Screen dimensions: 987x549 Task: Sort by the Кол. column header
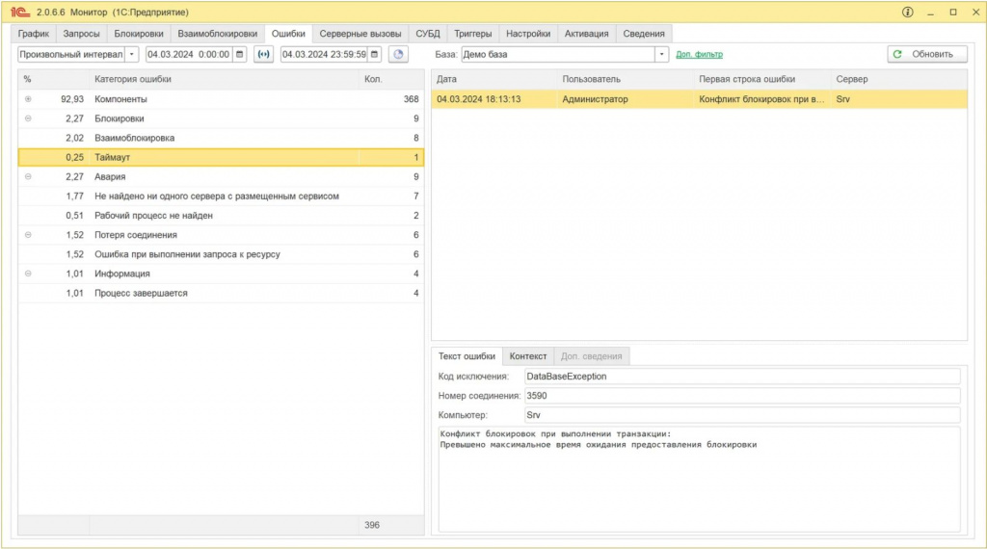point(391,79)
